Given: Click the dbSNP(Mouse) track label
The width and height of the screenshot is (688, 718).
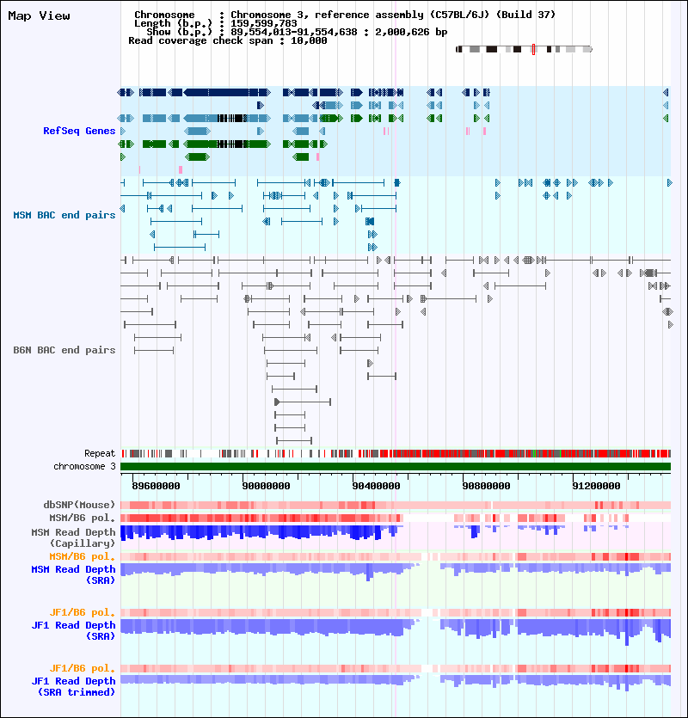Looking at the screenshot, I should [x=79, y=505].
